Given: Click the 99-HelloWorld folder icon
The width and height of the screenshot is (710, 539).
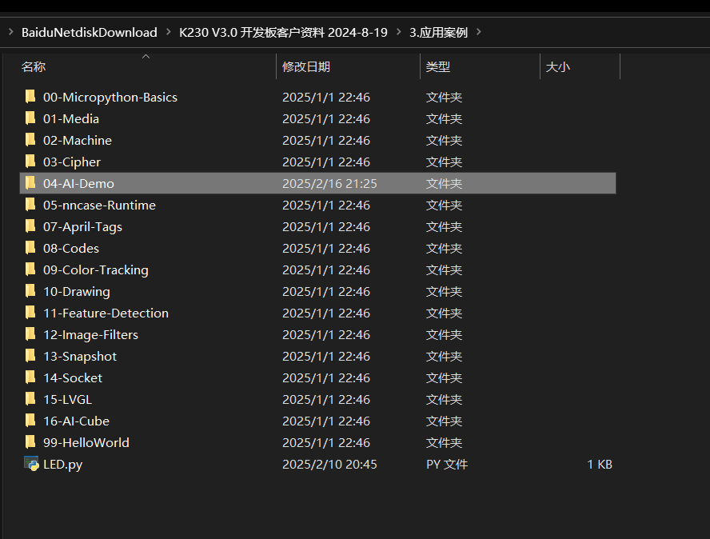Looking at the screenshot, I should pos(30,442).
